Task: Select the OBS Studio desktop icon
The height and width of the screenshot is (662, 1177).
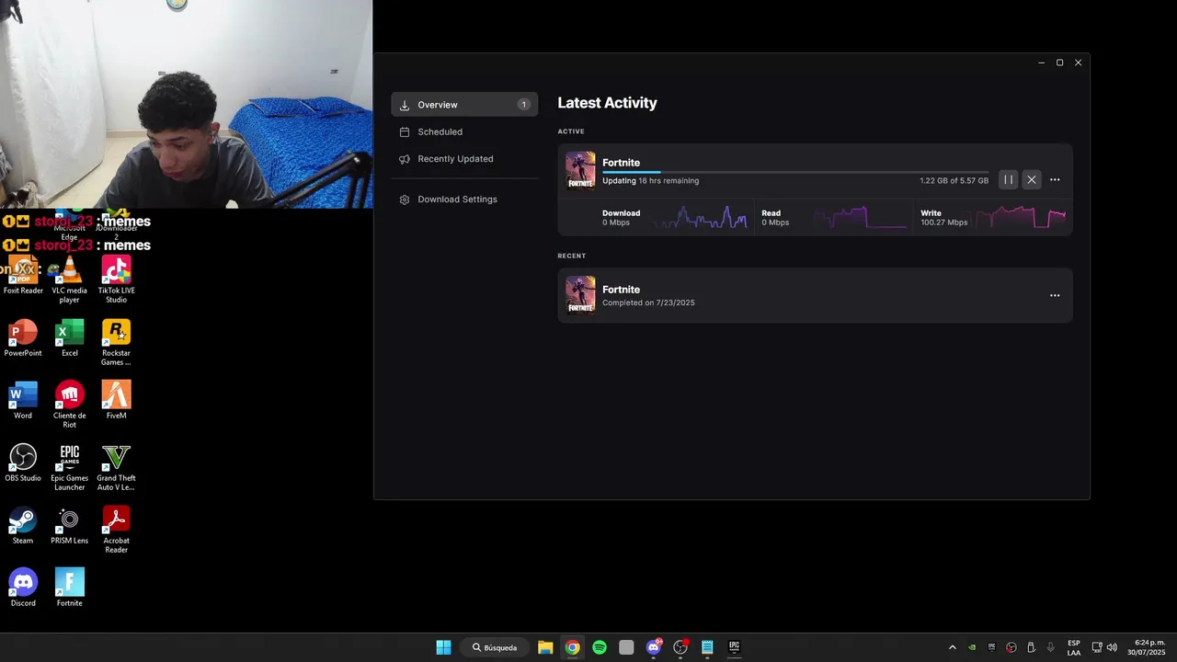Action: coord(23,463)
